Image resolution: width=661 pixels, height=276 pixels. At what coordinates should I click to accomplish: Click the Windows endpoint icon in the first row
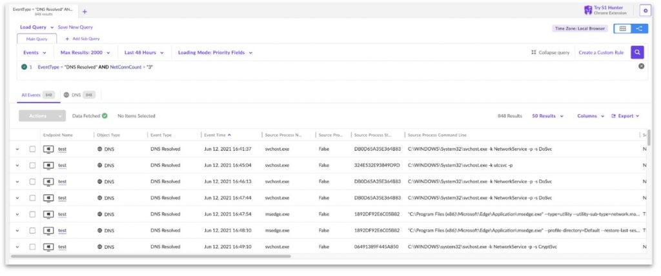[x=48, y=148]
